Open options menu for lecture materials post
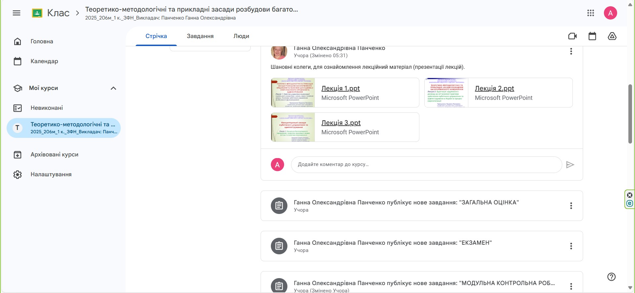This screenshot has width=635, height=293. (x=571, y=51)
